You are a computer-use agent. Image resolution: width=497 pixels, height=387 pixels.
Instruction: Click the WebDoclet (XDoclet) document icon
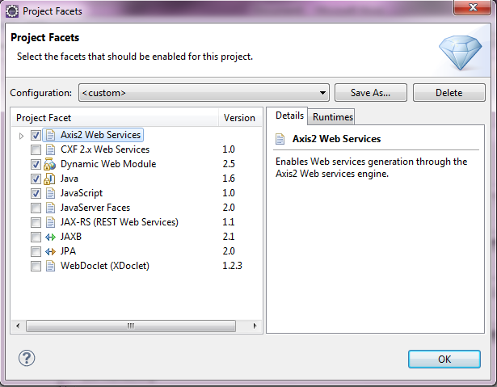tap(50, 266)
